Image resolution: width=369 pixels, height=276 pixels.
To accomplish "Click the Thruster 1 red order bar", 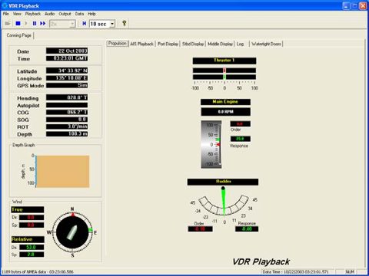I will (x=224, y=71).
